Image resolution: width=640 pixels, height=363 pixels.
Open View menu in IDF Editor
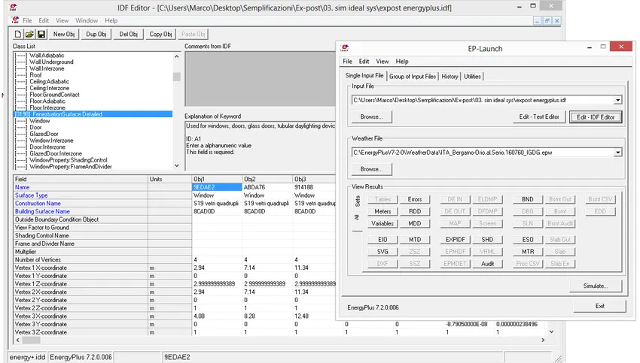[x=62, y=20]
